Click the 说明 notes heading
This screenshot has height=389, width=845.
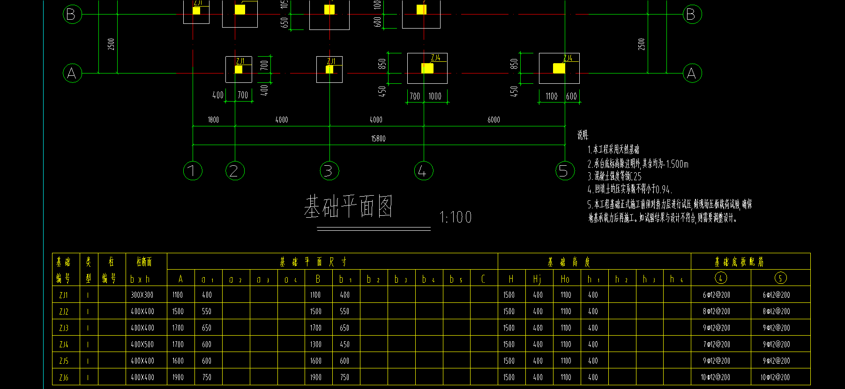(583, 135)
